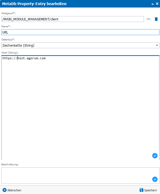
Task: Confirm the Wert text with blue checkmark
Action: click(x=155, y=156)
